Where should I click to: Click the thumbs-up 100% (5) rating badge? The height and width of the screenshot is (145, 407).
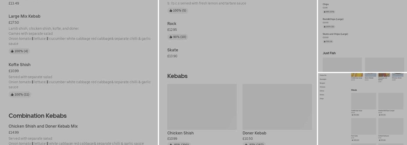click(x=178, y=11)
